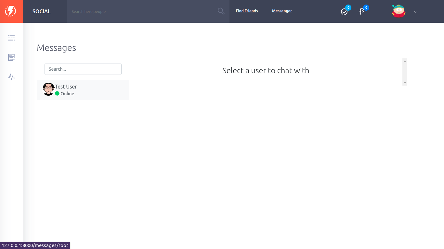This screenshot has width=444, height=249.
Task: Click the messages Search... input
Action: 83,69
